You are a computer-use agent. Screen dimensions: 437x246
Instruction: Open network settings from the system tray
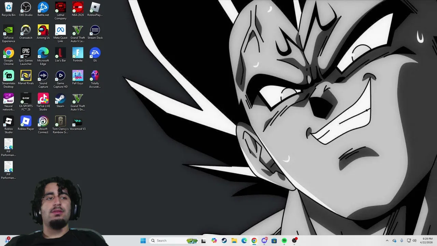click(409, 241)
